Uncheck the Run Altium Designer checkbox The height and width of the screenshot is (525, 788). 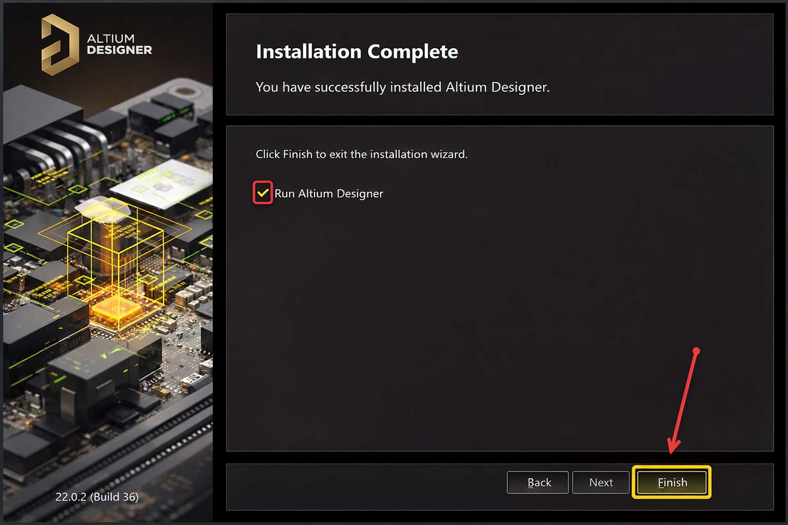263,193
